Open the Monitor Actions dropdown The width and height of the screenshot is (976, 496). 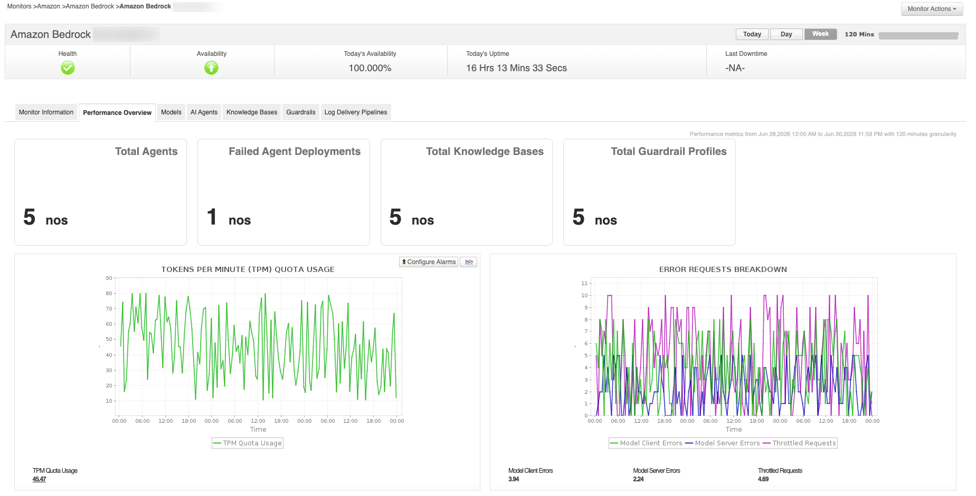pos(932,9)
